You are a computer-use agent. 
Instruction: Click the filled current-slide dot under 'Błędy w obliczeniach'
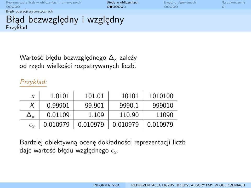(111, 7)
